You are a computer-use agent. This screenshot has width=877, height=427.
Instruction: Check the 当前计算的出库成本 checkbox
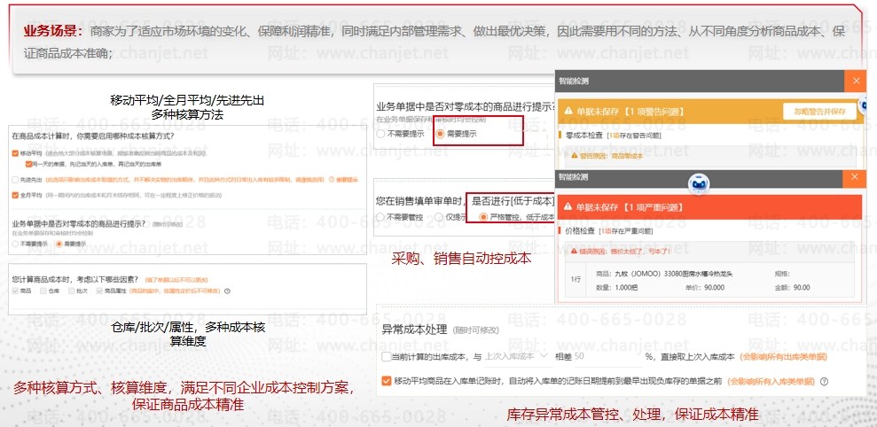(x=385, y=357)
